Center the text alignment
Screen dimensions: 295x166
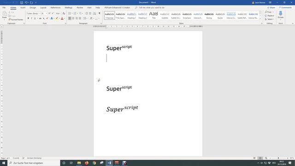coord(73,18)
